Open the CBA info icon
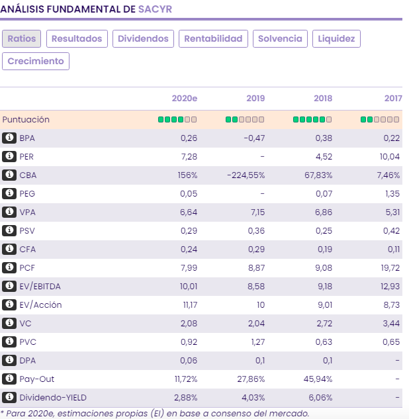The image size is (409, 419). coord(9,175)
